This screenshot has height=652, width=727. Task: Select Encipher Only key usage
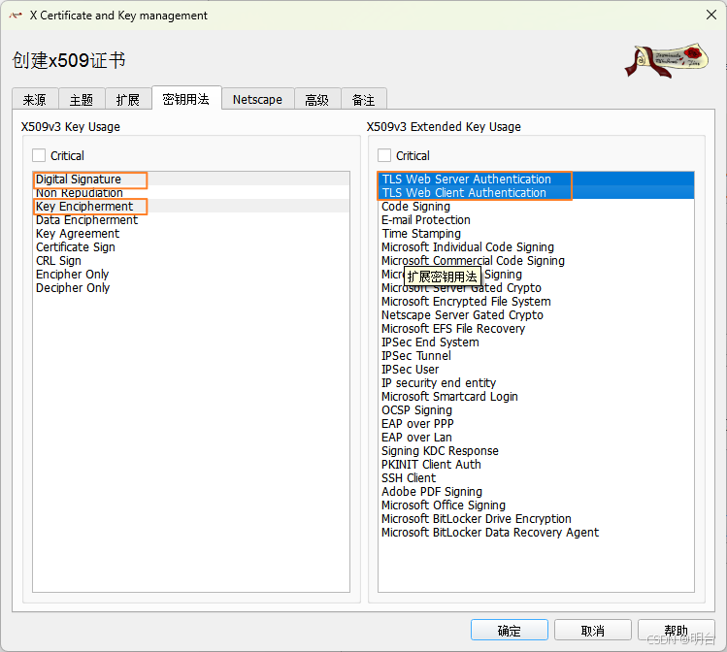point(191,275)
